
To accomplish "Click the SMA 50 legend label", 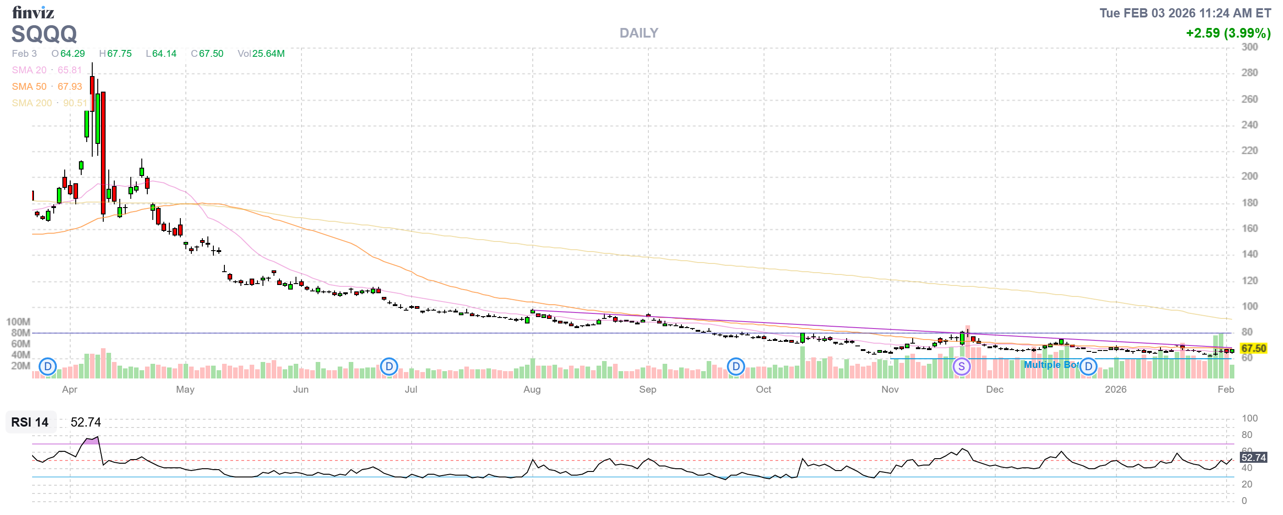I will tap(29, 87).
